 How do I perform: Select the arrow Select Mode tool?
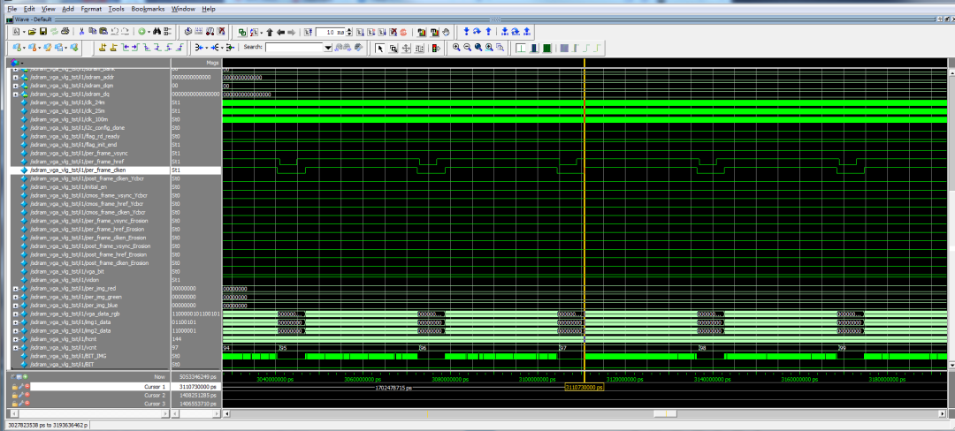pyautogui.click(x=380, y=48)
